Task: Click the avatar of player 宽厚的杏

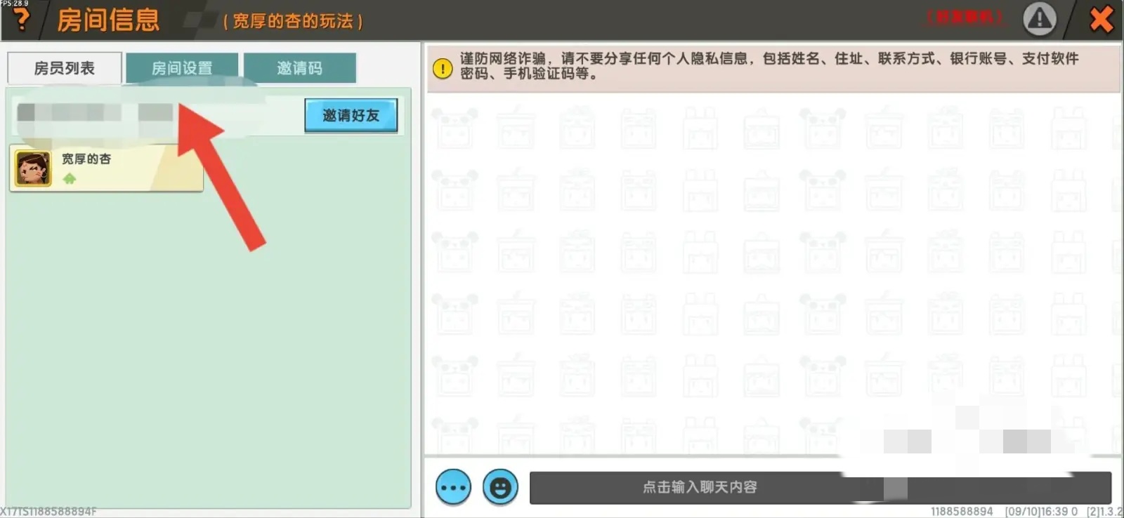Action: pos(33,168)
